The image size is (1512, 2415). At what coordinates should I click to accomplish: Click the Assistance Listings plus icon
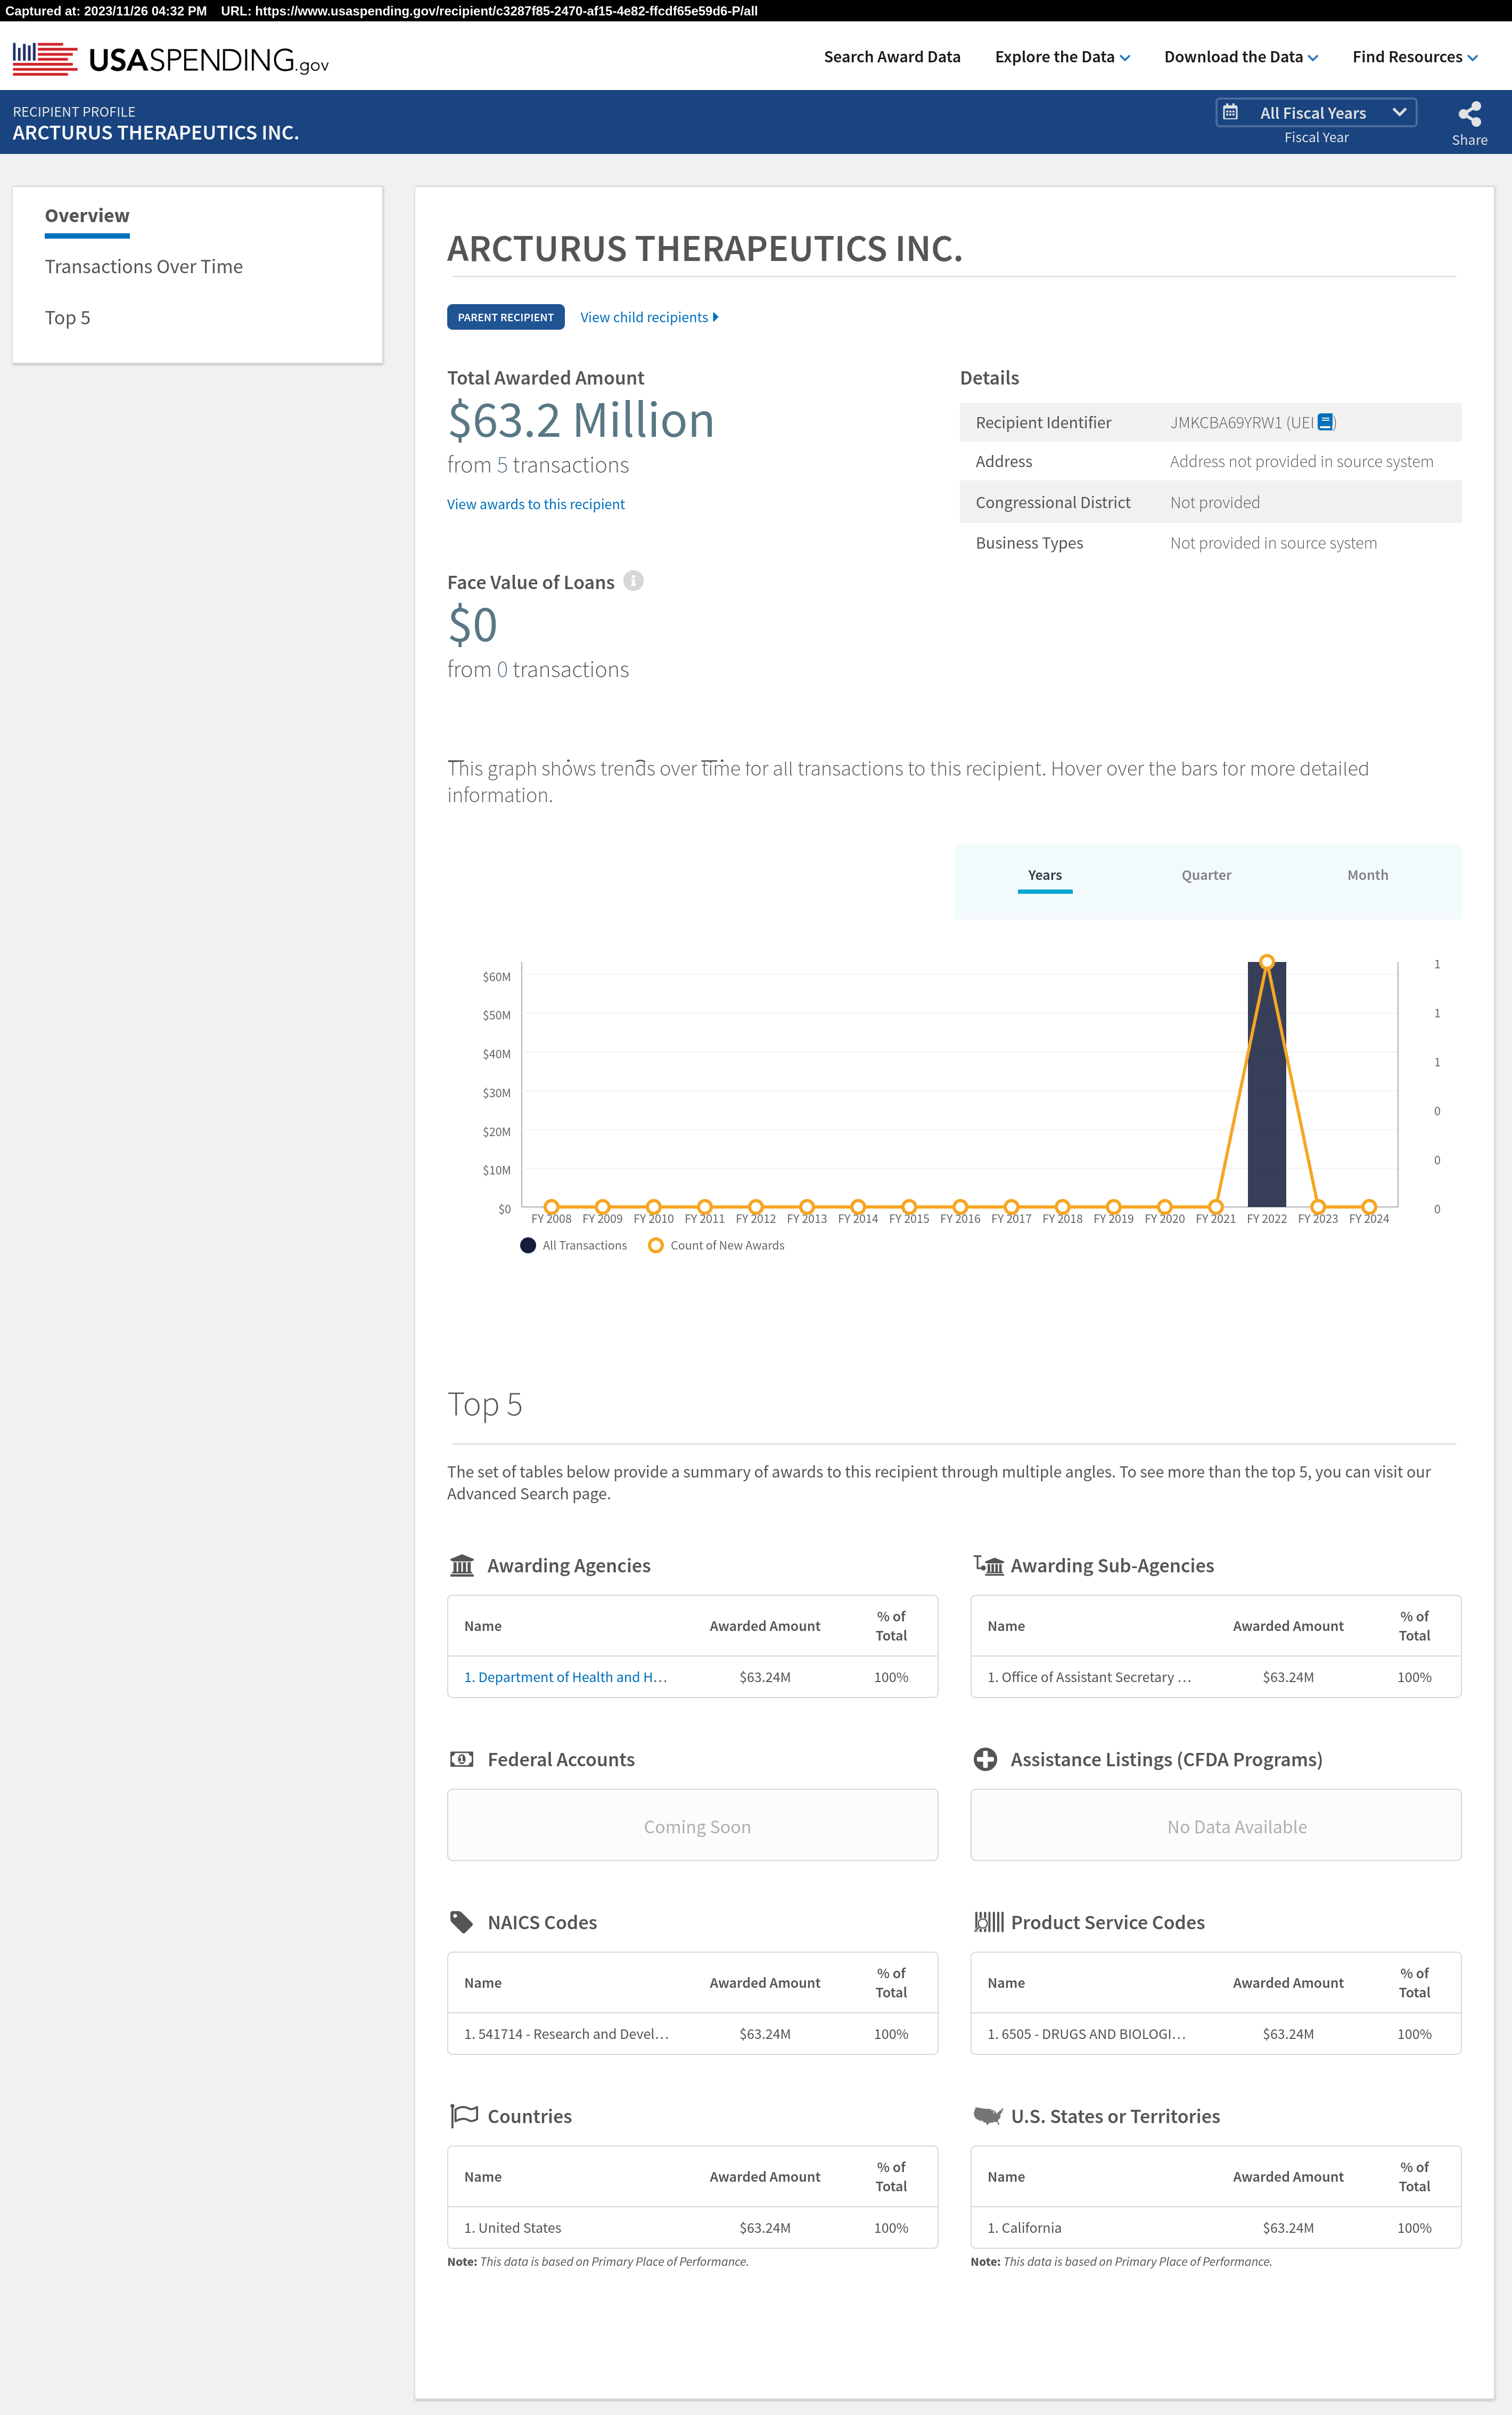click(985, 1759)
